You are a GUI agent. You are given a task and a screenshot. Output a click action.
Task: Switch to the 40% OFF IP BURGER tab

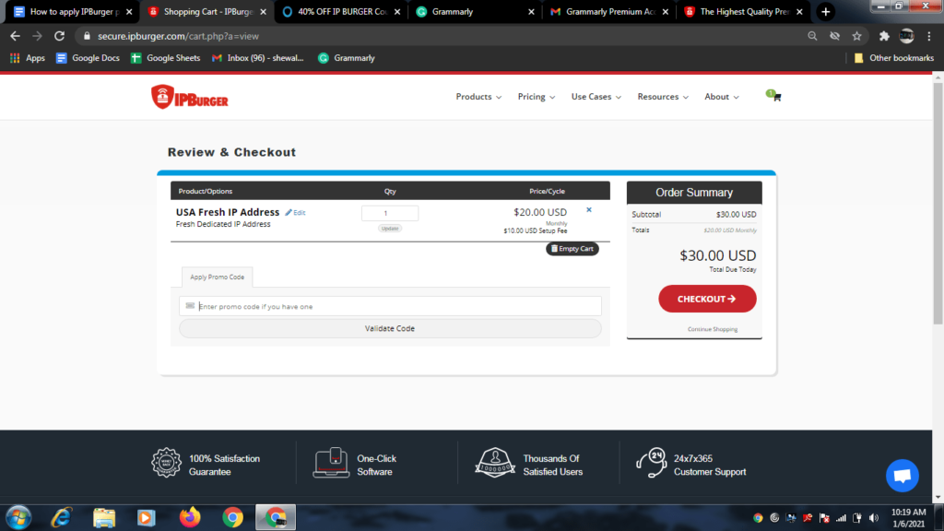point(341,11)
